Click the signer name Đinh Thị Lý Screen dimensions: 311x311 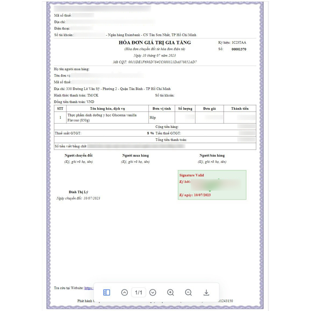(78, 192)
